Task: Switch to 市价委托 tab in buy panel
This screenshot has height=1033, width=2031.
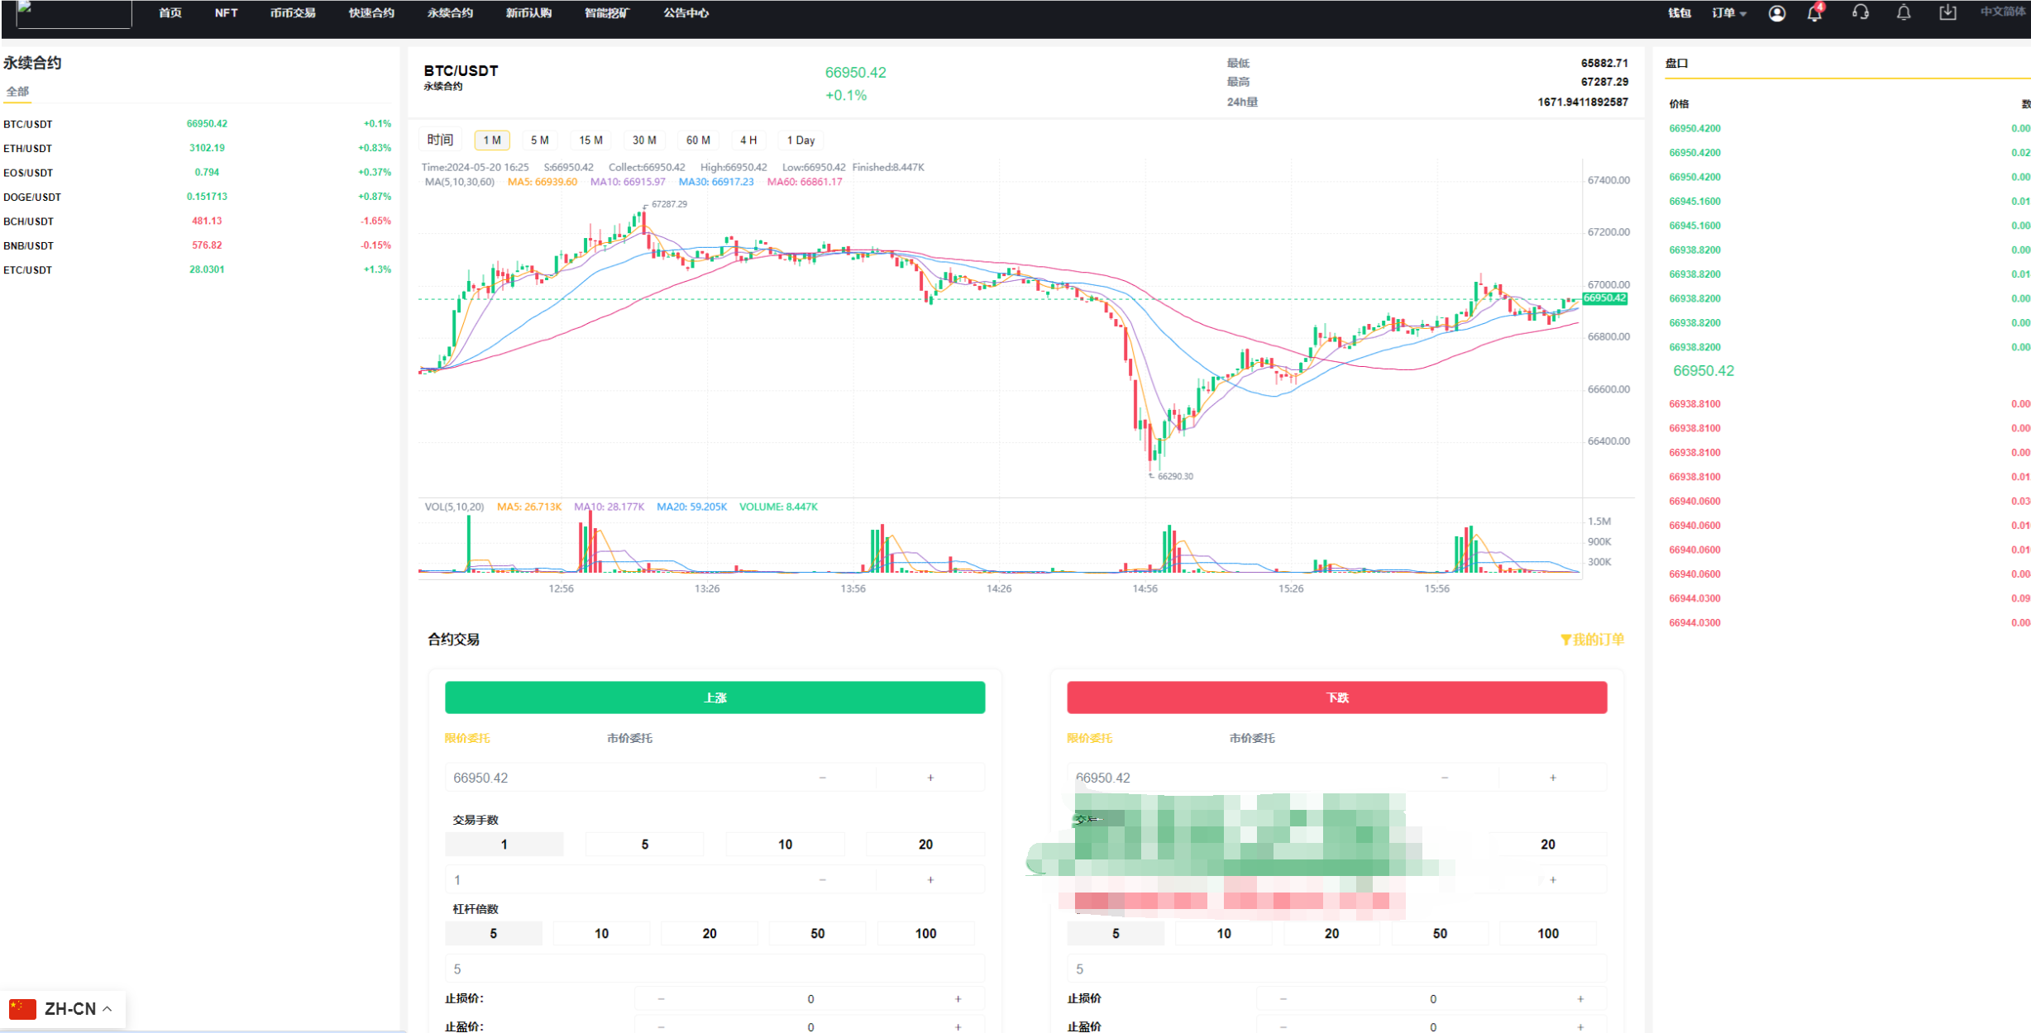Action: (x=629, y=738)
